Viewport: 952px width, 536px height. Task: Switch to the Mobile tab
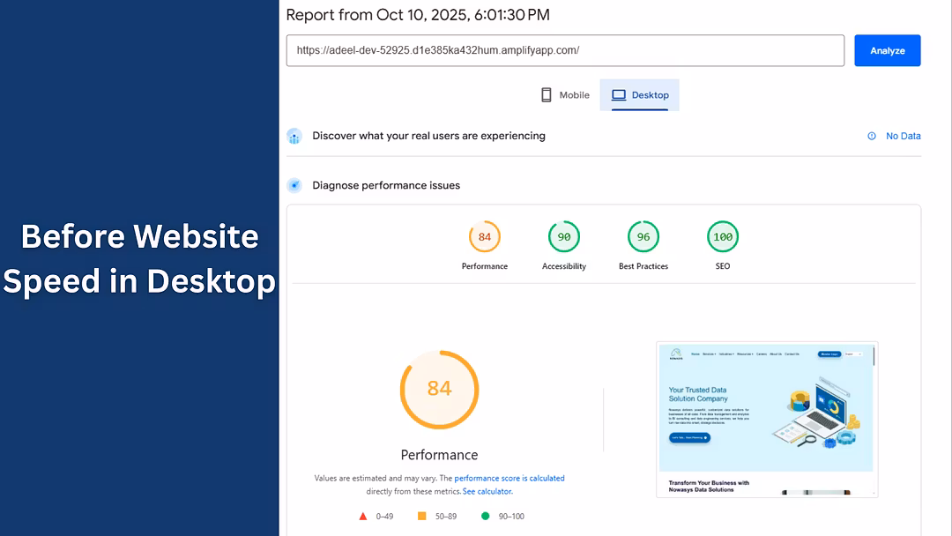click(x=565, y=95)
